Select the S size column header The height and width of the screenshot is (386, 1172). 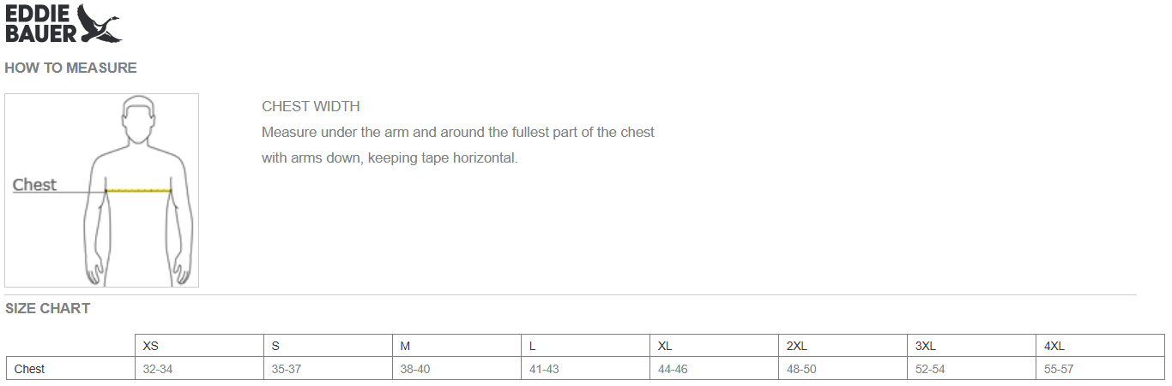pos(328,346)
